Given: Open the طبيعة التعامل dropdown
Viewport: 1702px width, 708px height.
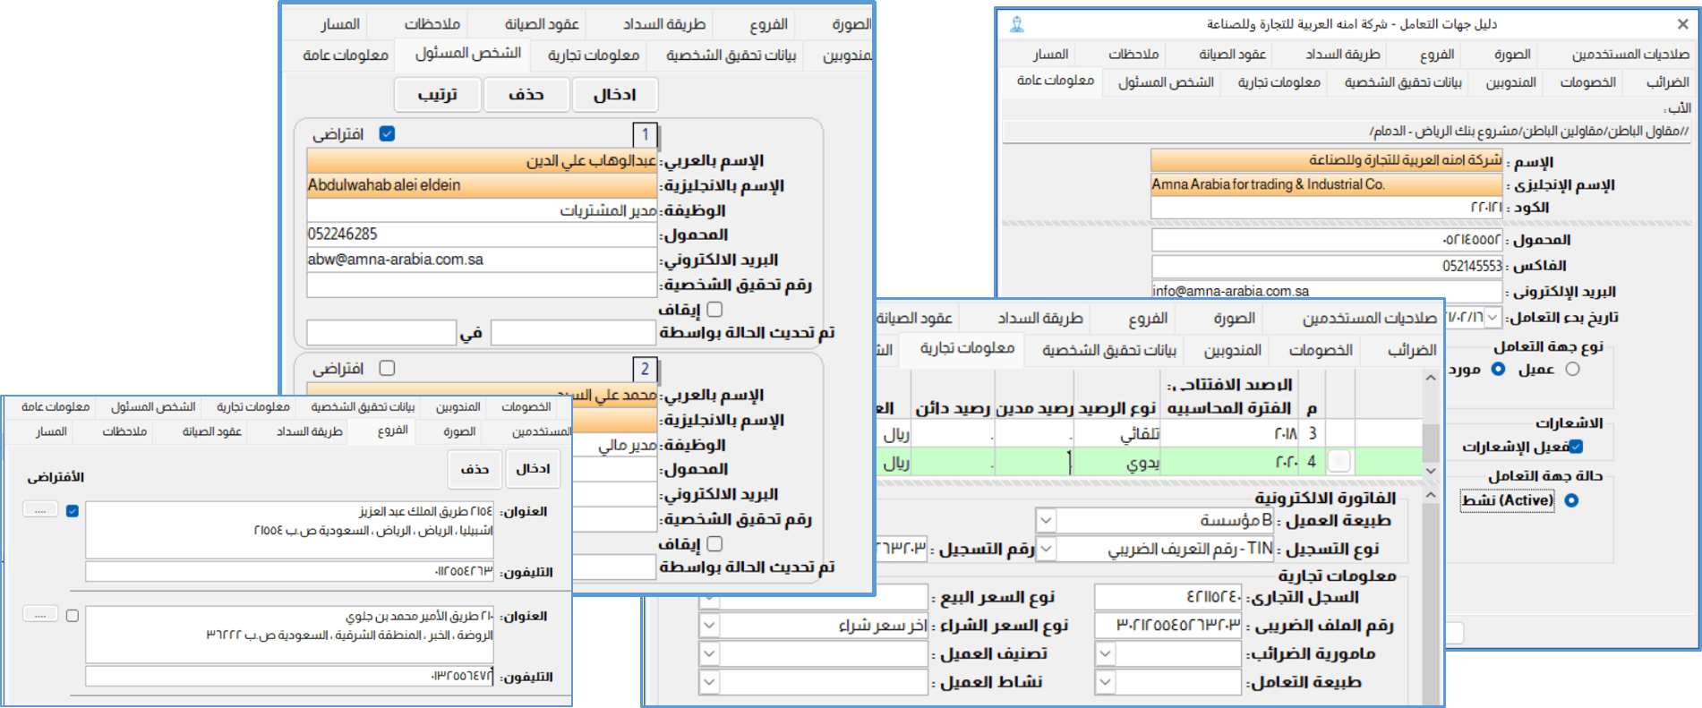Looking at the screenshot, I should click(x=1106, y=682).
